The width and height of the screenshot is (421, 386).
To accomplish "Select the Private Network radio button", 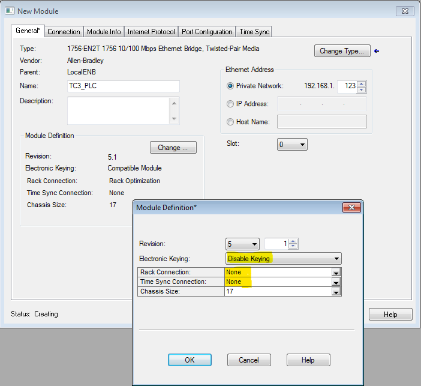I will point(230,86).
